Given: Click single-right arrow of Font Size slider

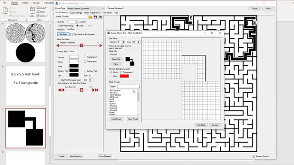Looking at the screenshot, I should click(93, 90).
